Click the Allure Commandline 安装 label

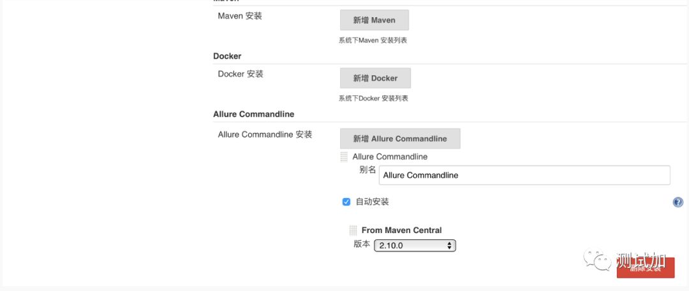click(265, 134)
